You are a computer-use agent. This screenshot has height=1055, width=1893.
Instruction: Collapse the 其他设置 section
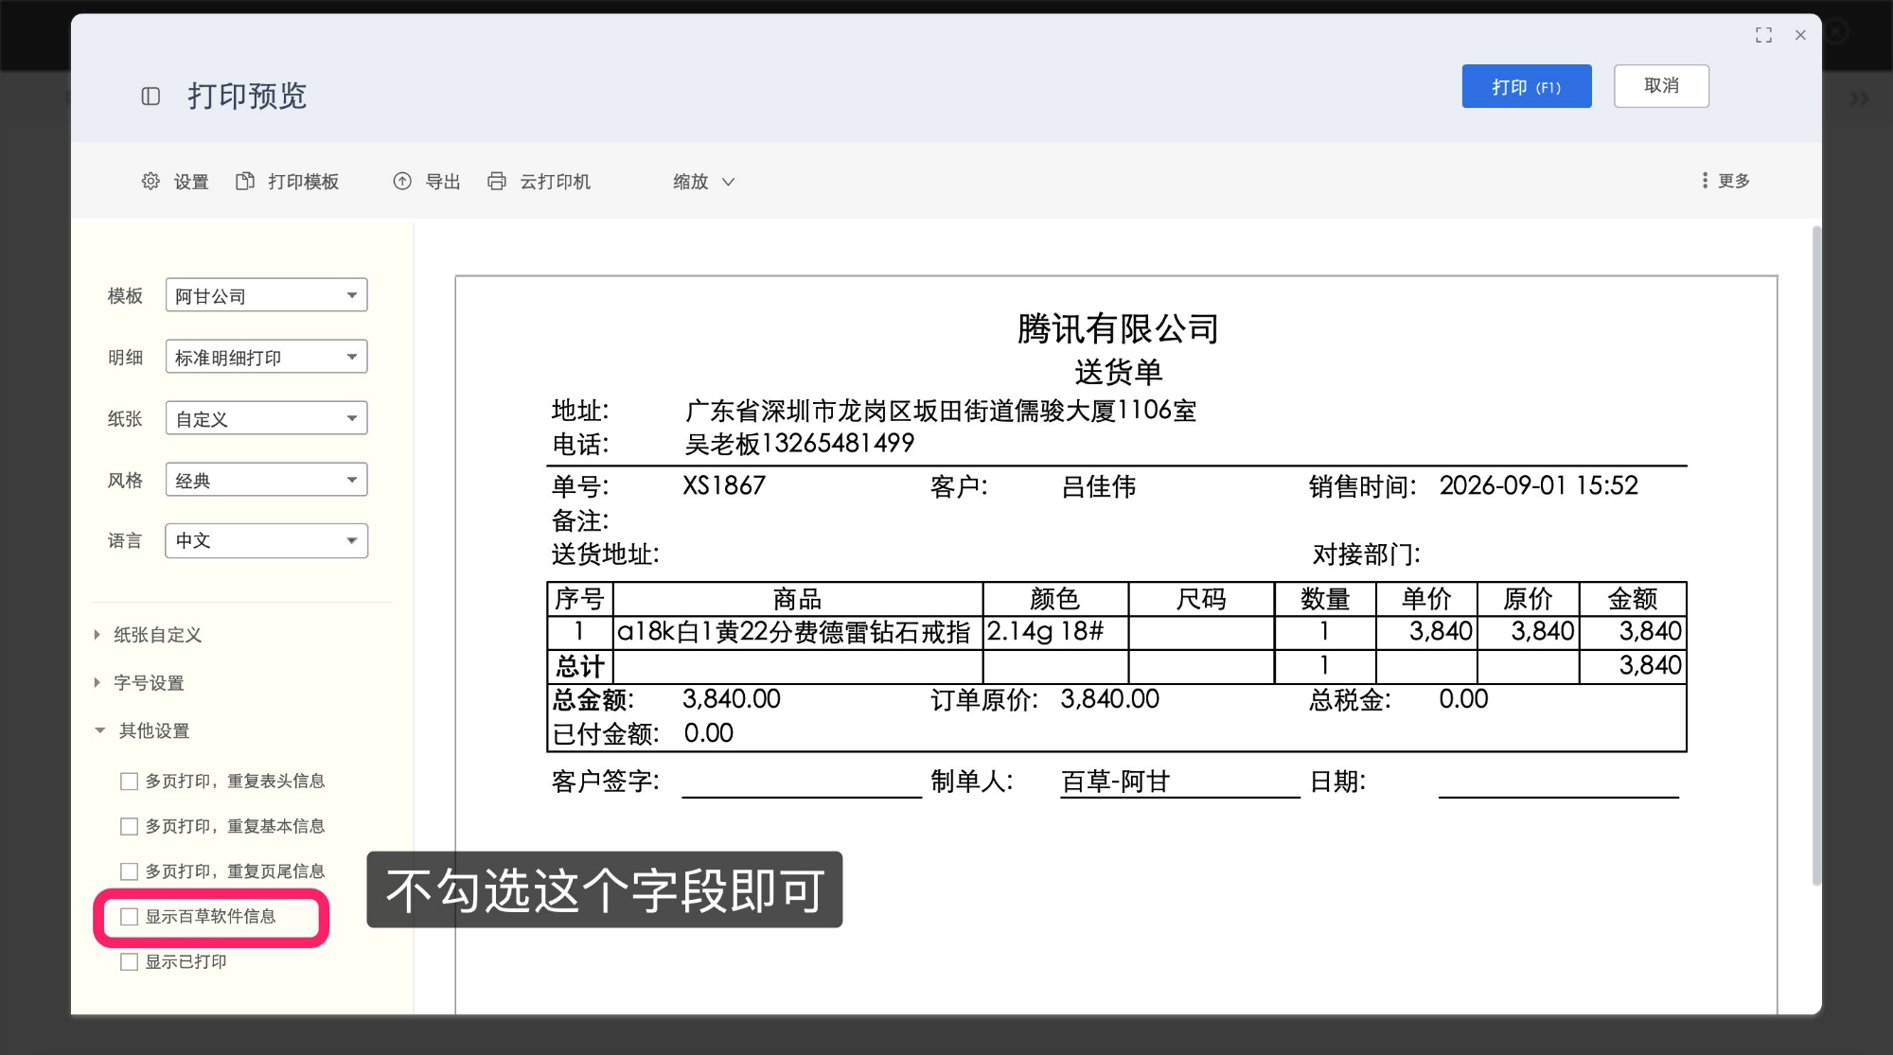pyautogui.click(x=142, y=730)
